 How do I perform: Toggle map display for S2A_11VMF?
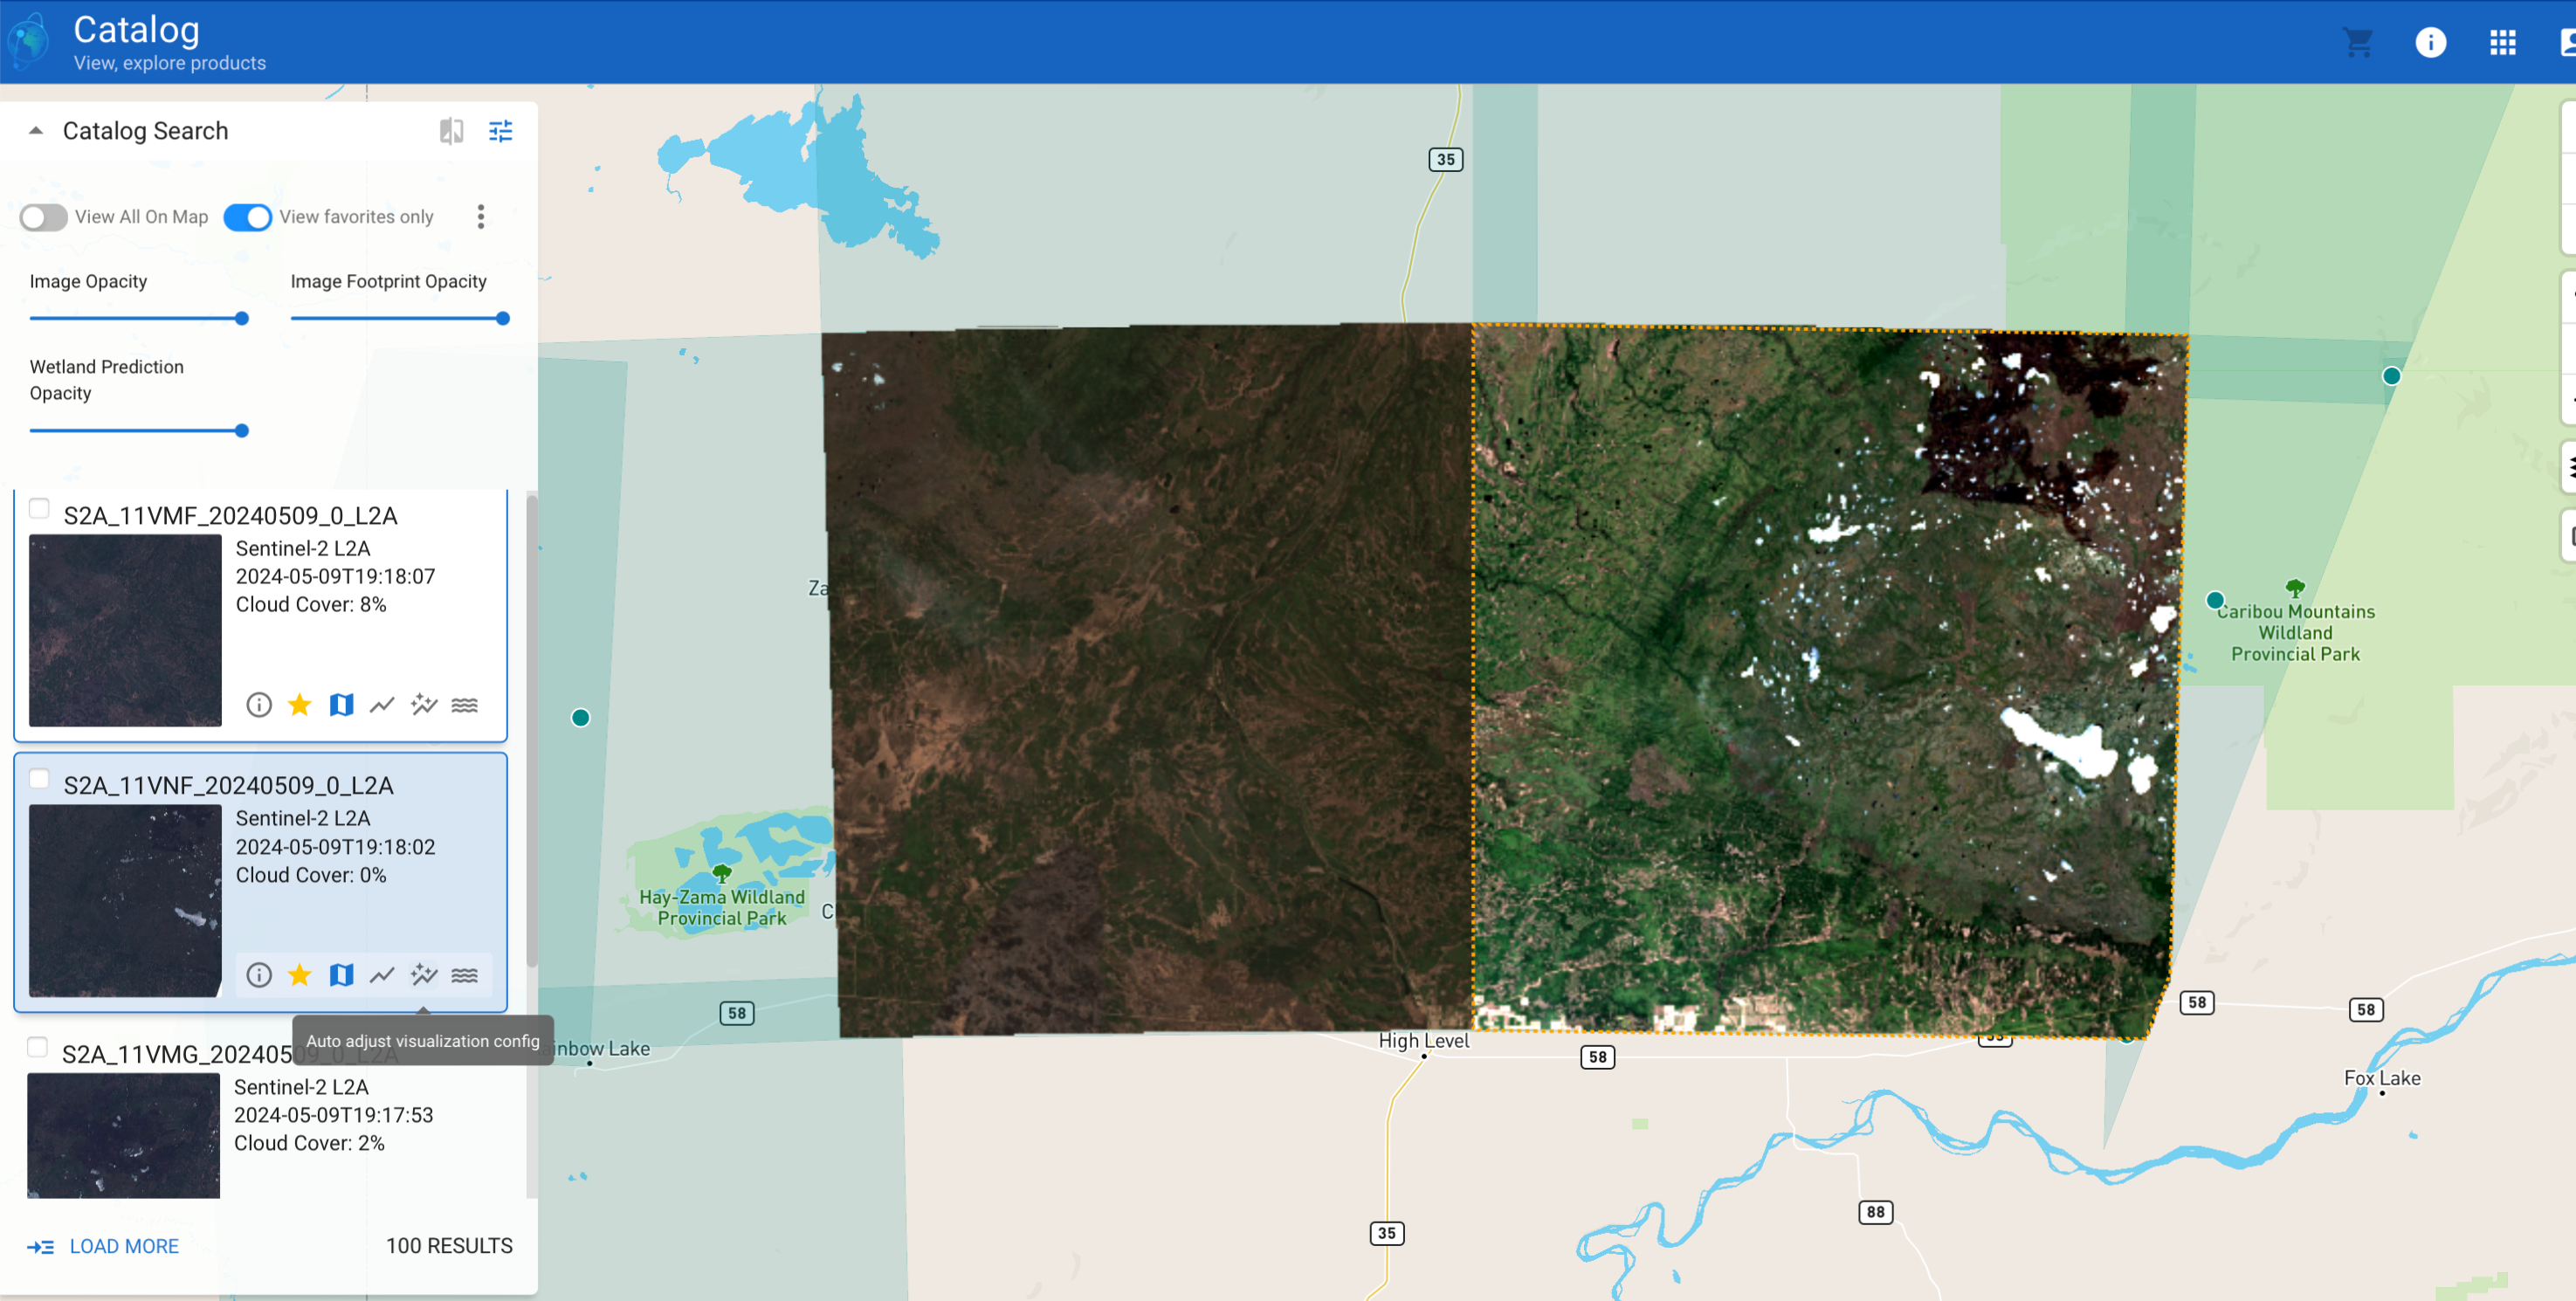[341, 705]
